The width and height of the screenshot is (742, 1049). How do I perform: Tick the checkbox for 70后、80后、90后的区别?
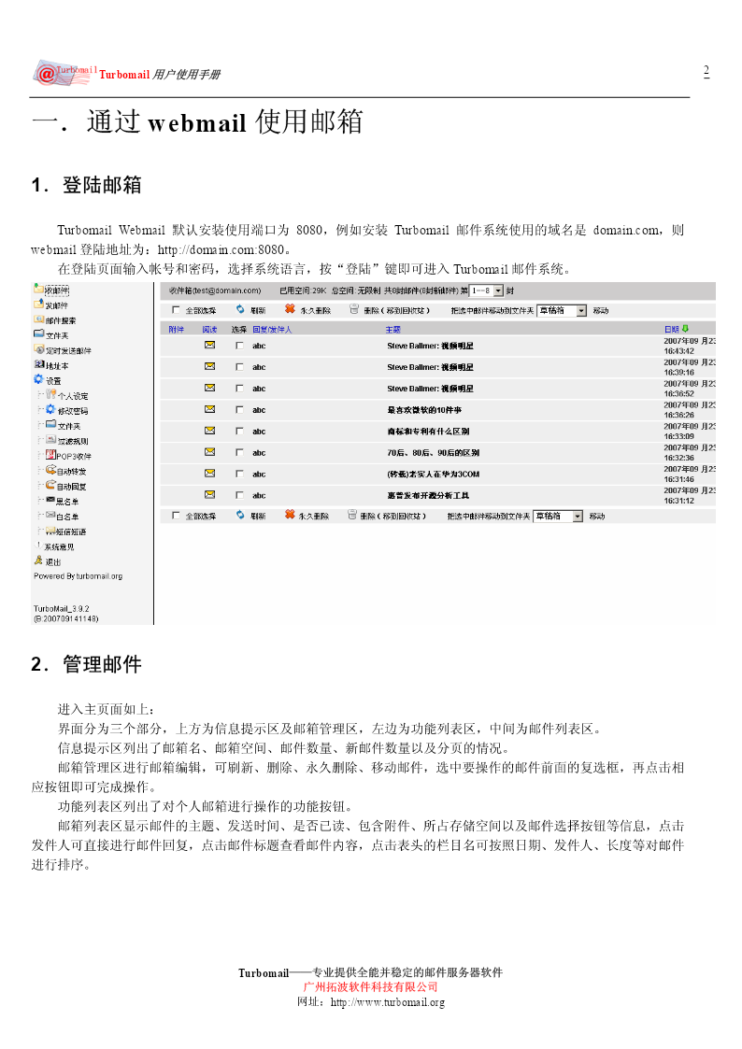(239, 453)
